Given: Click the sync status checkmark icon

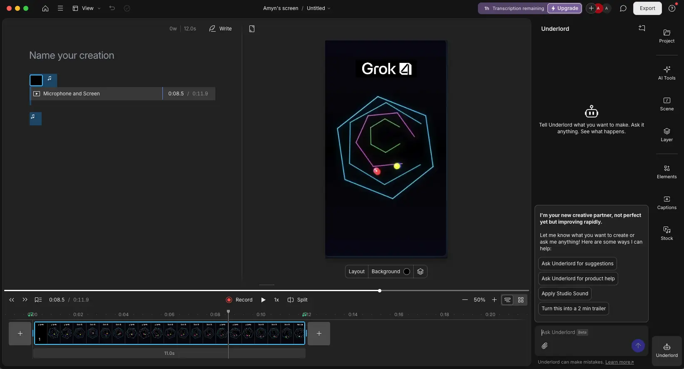Looking at the screenshot, I should (x=127, y=8).
